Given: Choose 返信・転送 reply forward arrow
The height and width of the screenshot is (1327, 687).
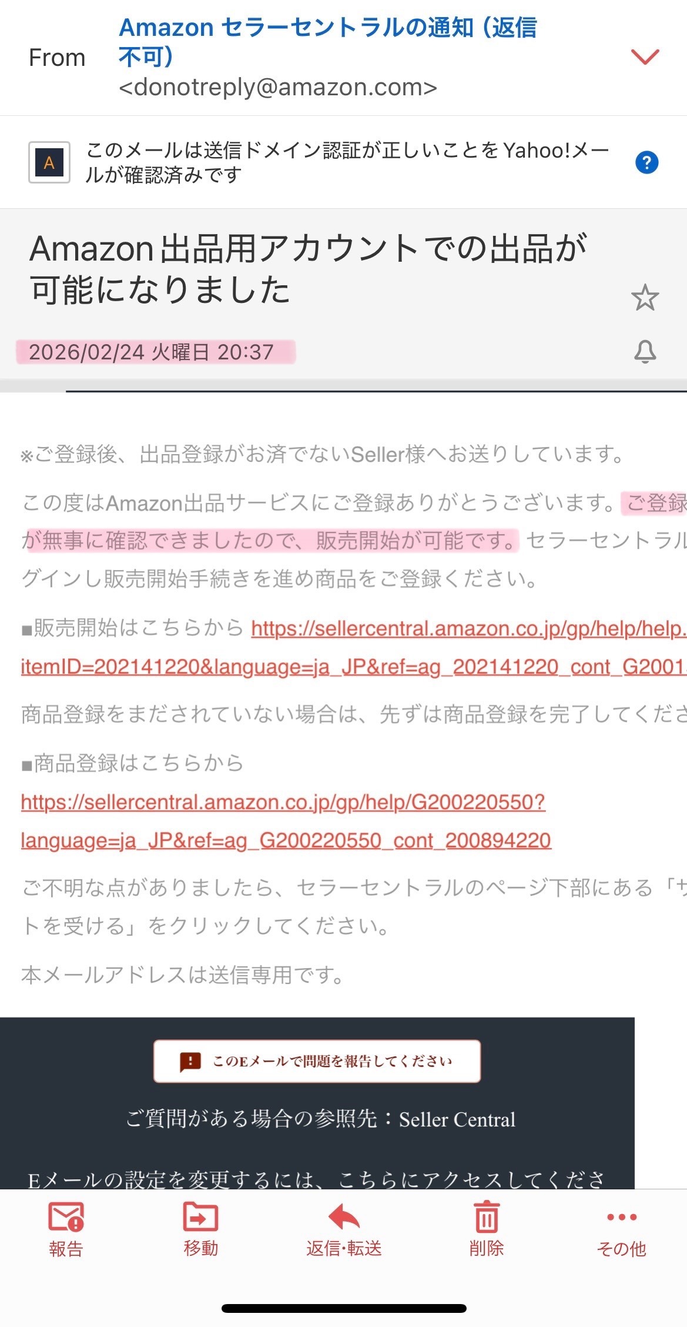Looking at the screenshot, I should pos(344,1230).
